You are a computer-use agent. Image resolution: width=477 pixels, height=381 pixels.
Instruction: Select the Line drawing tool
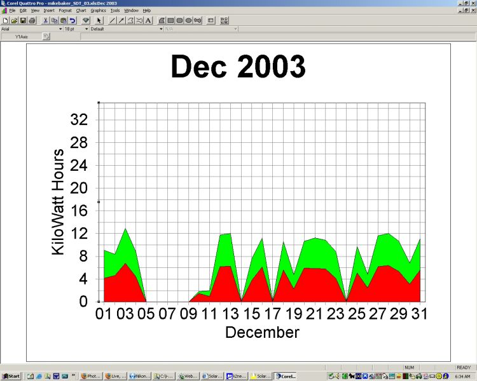coord(113,20)
